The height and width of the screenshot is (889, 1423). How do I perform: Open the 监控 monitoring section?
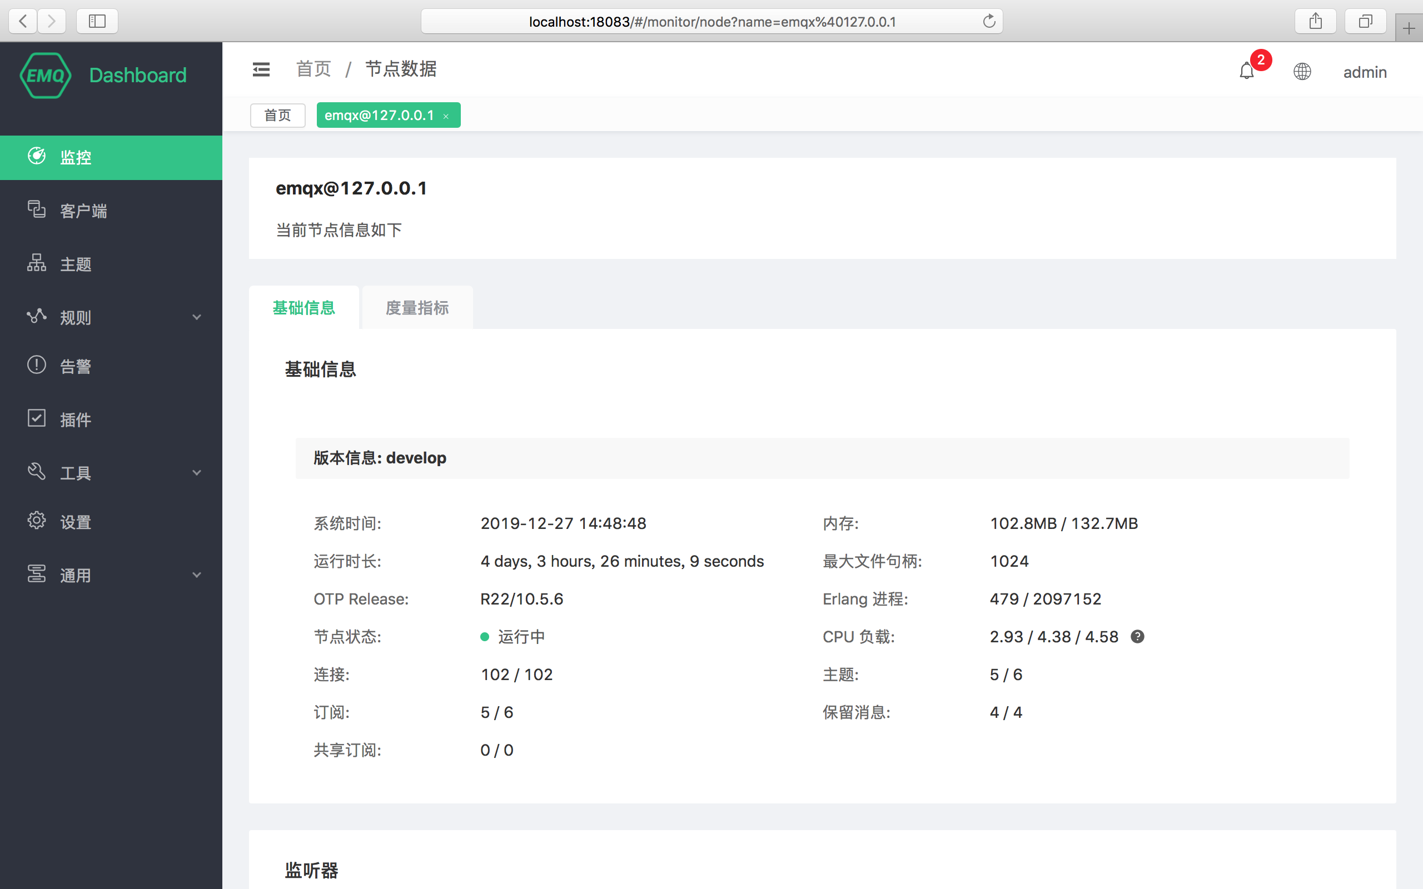click(x=74, y=157)
